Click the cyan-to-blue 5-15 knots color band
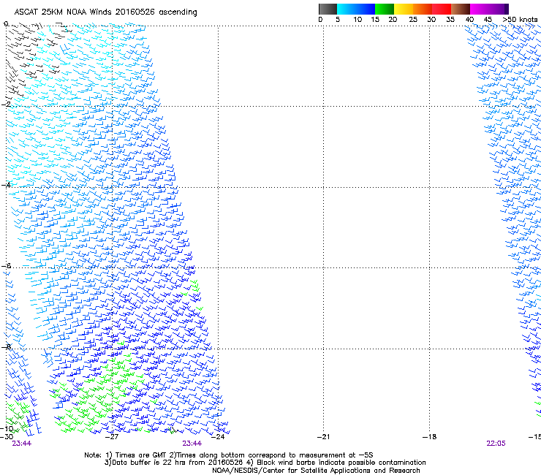Viewport: 541px width, 475px height. (356, 9)
